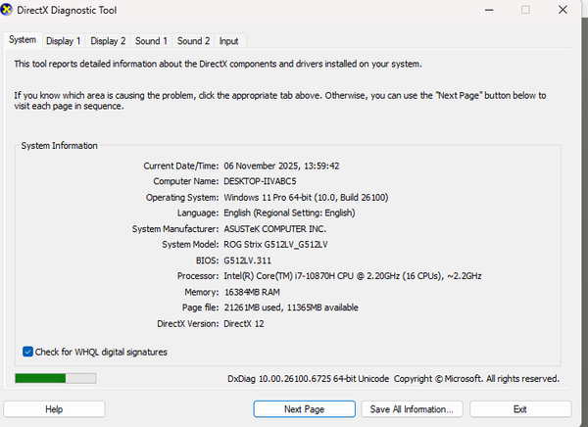
Task: Uncheck Check for WHQL digital signatures
Action: (27, 352)
